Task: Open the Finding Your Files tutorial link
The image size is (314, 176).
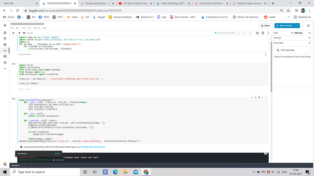Action: [93, 147]
